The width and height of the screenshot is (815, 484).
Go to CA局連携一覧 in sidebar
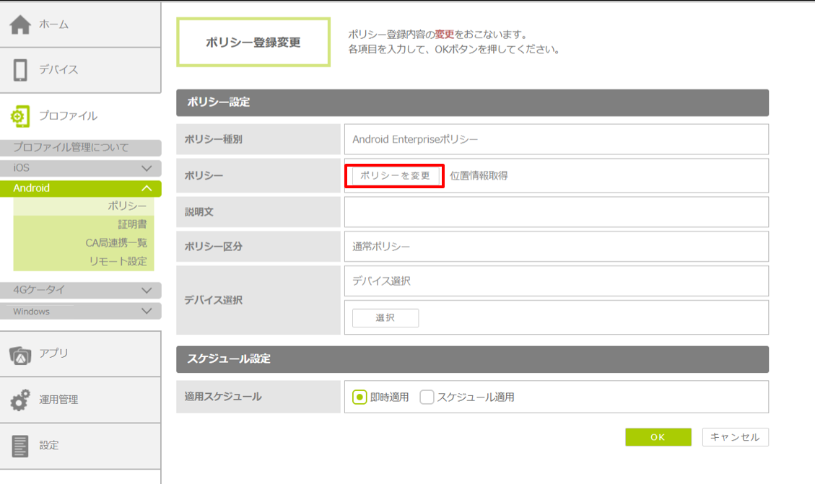click(x=116, y=242)
